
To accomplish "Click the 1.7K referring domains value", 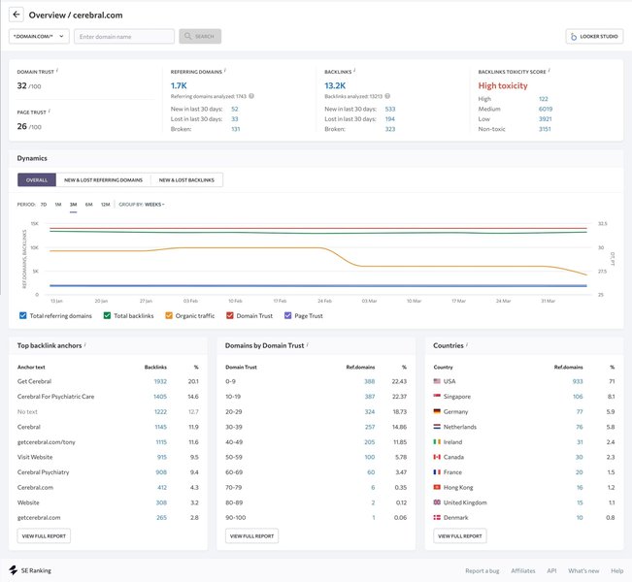I will click(x=179, y=85).
